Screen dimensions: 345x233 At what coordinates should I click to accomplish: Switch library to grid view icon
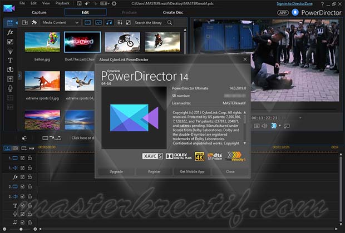click(x=120, y=22)
